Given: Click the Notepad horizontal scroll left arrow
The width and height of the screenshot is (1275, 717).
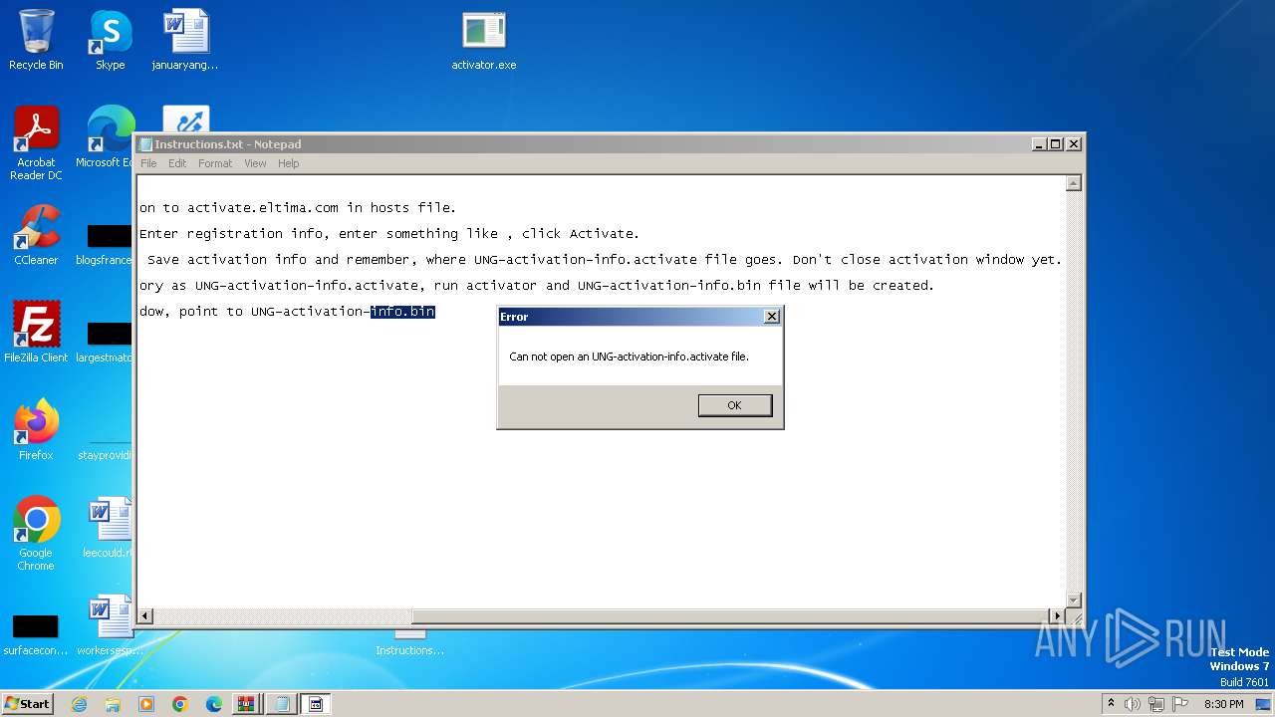Looking at the screenshot, I should click(x=145, y=616).
